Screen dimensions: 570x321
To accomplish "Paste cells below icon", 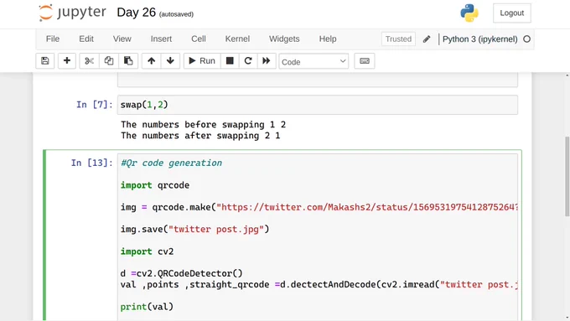I will 128,60.
